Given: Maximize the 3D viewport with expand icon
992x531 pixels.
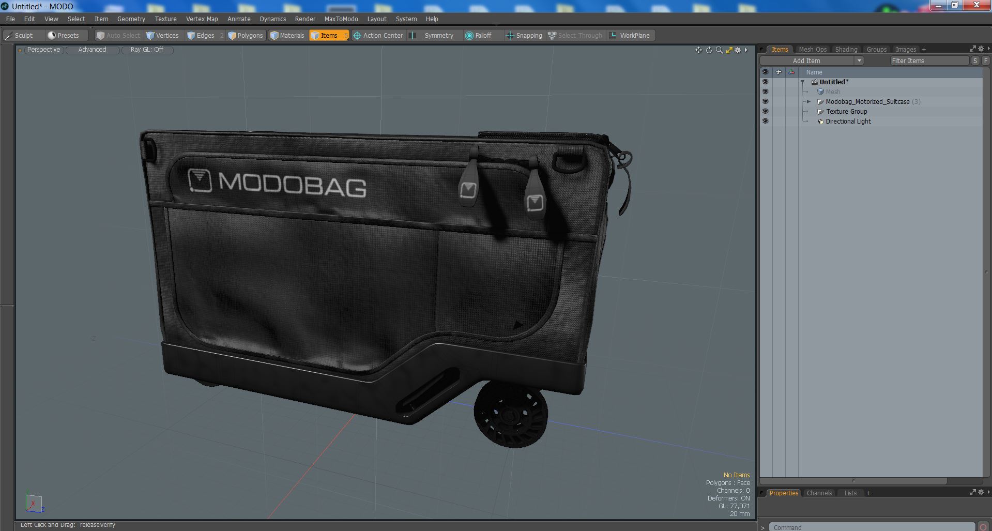Looking at the screenshot, I should tap(729, 50).
